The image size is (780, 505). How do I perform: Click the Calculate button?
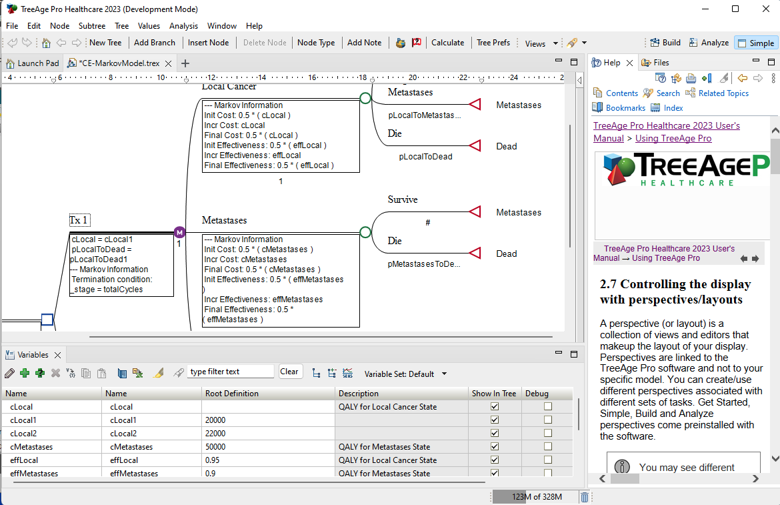[448, 43]
